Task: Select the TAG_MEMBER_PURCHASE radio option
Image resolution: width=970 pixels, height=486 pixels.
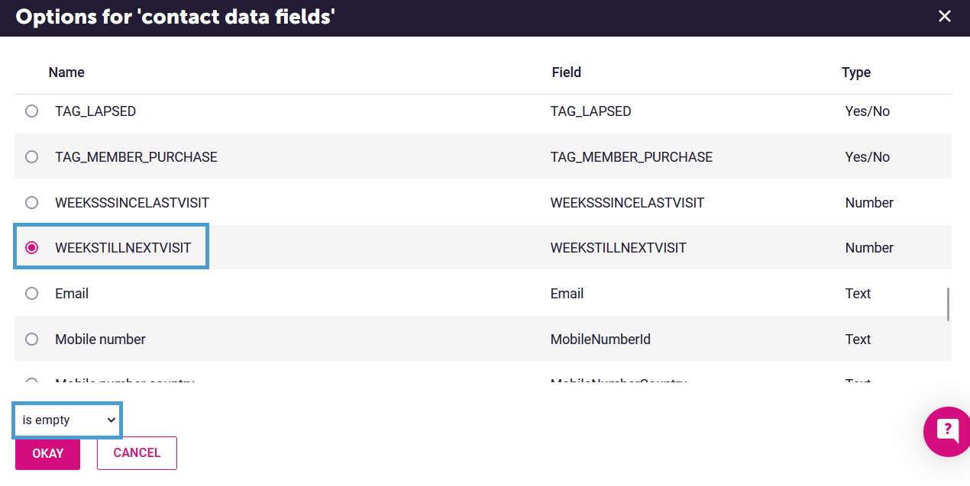Action: (31, 157)
